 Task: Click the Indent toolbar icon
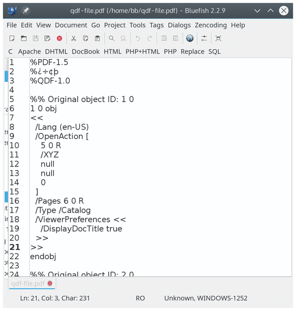click(x=176, y=38)
